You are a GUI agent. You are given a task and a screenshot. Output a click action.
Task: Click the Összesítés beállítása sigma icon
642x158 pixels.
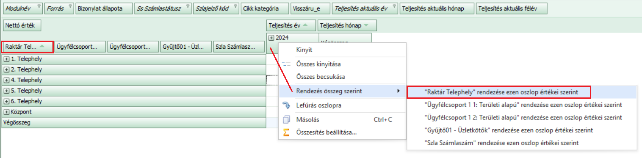286,132
